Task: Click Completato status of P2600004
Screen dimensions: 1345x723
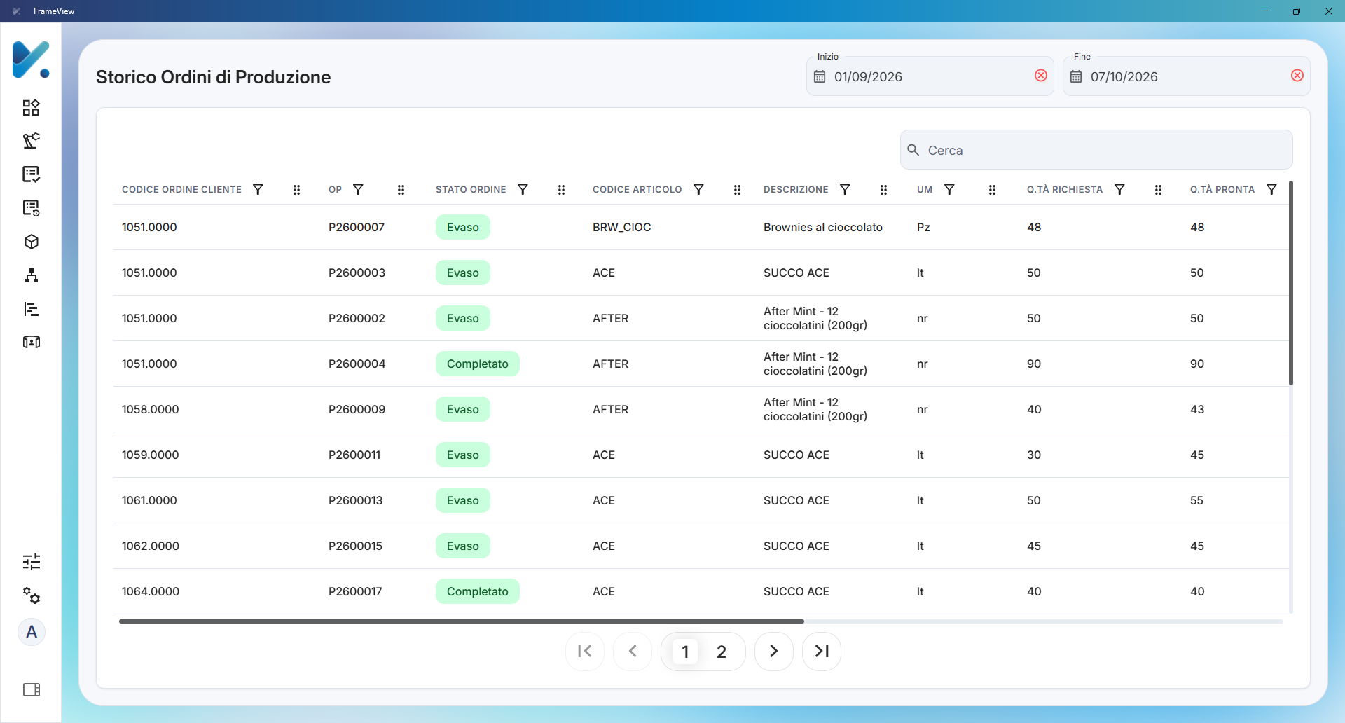Action: pos(477,364)
